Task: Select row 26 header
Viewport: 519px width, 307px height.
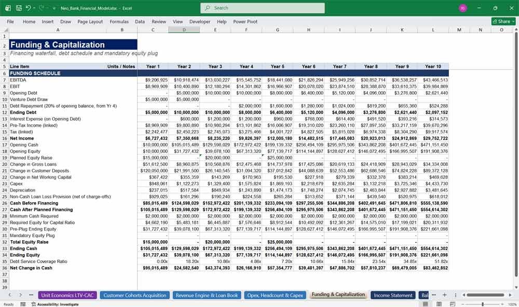Action: pos(5,203)
